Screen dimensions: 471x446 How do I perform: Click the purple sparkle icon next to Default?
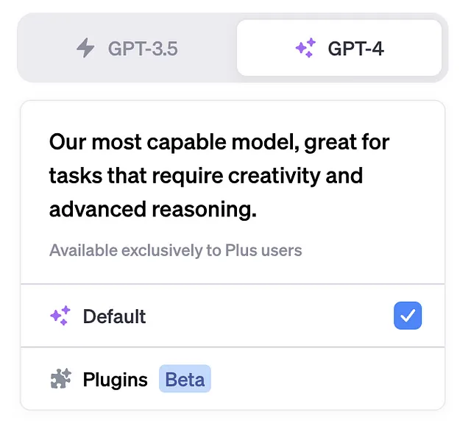[60, 316]
